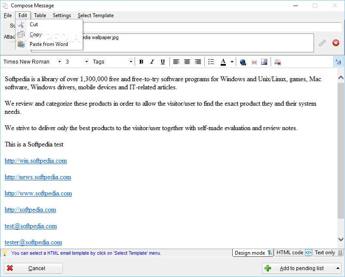Click into the Subject input field

pyautogui.click(x=212, y=27)
